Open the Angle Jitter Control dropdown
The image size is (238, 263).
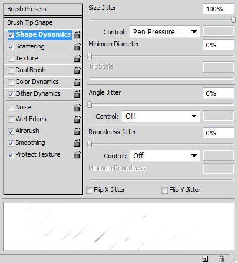tap(160, 116)
